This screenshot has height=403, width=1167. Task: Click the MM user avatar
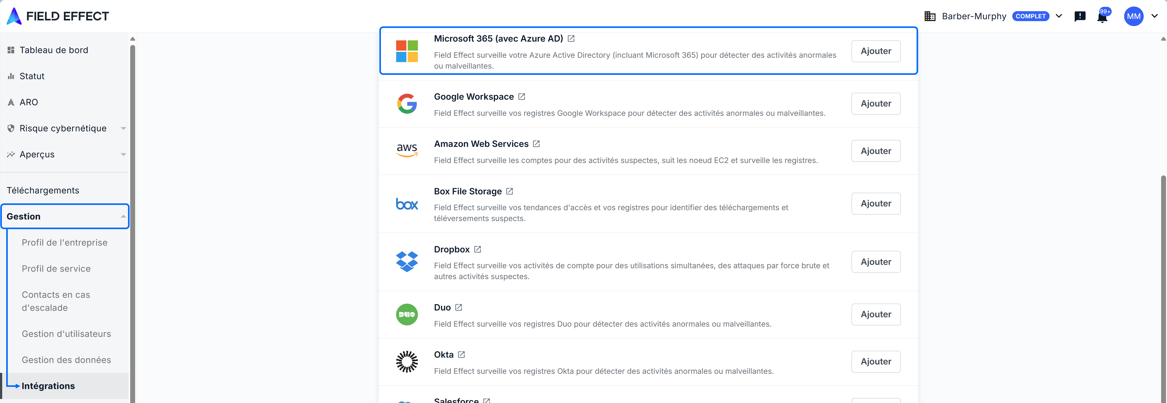pyautogui.click(x=1133, y=16)
